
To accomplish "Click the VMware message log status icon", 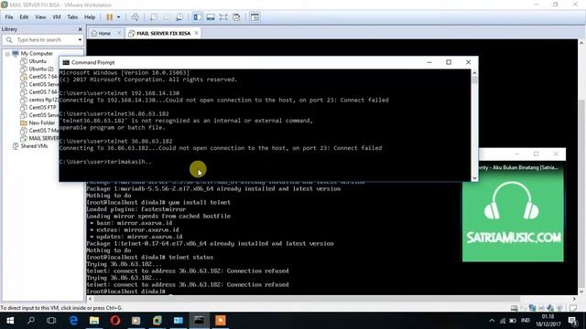I will pyautogui.click(x=573, y=308).
